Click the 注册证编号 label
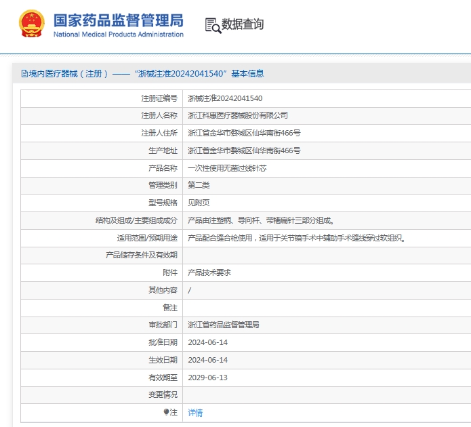This screenshot has height=427, width=471. [159, 98]
